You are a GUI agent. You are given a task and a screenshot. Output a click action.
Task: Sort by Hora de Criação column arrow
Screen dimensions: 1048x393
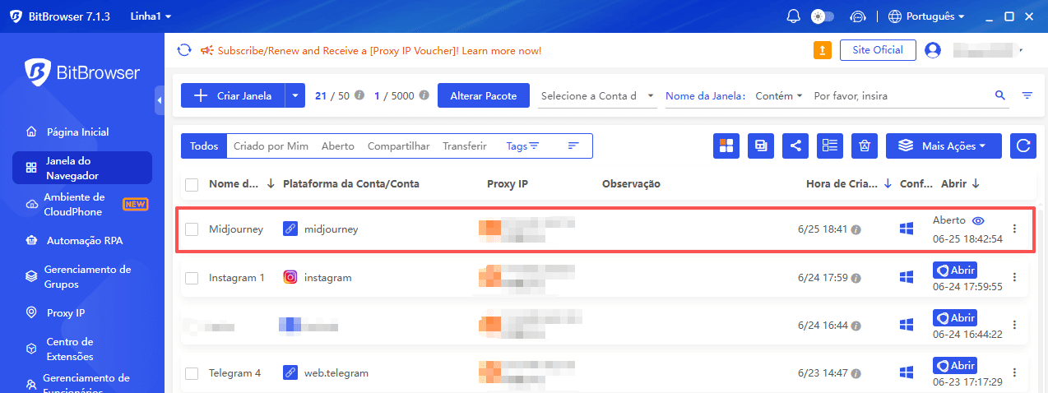(x=888, y=184)
